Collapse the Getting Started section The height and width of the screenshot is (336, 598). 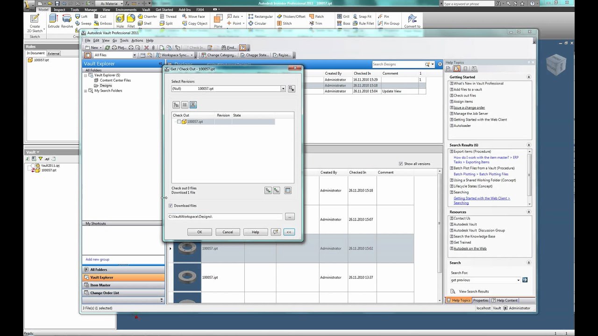(x=529, y=77)
